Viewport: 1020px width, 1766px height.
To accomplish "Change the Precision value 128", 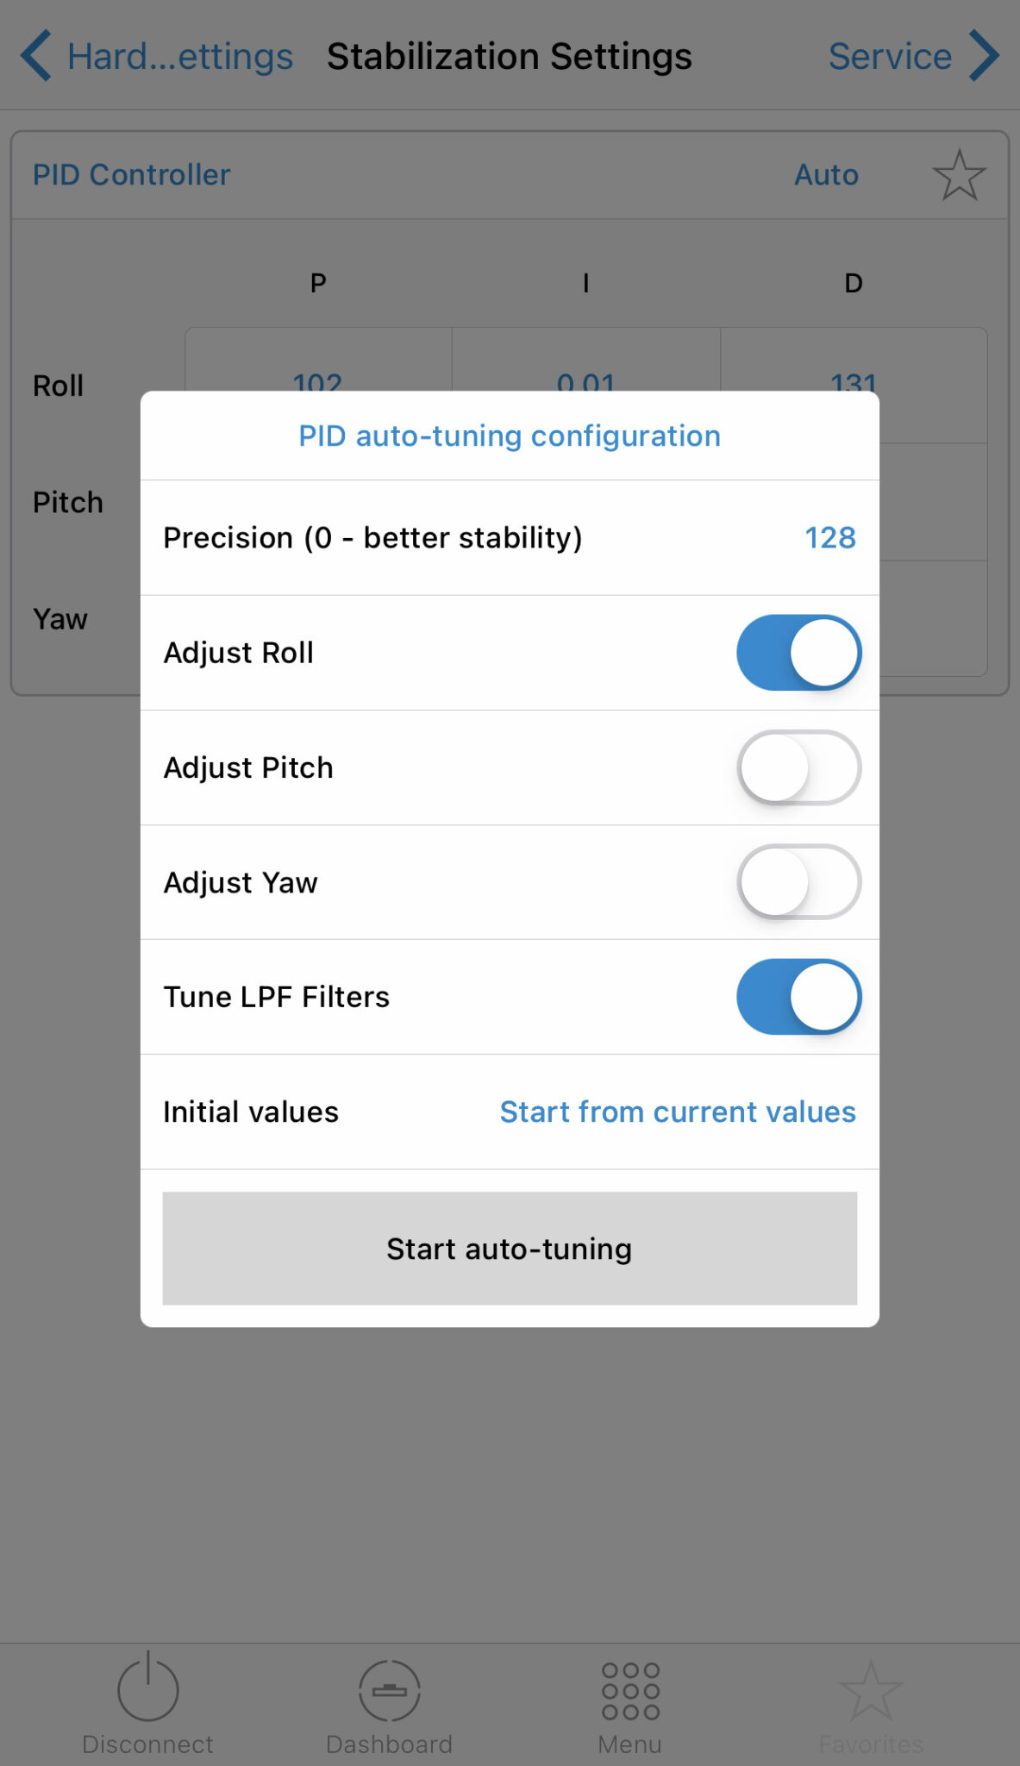I will coord(830,537).
